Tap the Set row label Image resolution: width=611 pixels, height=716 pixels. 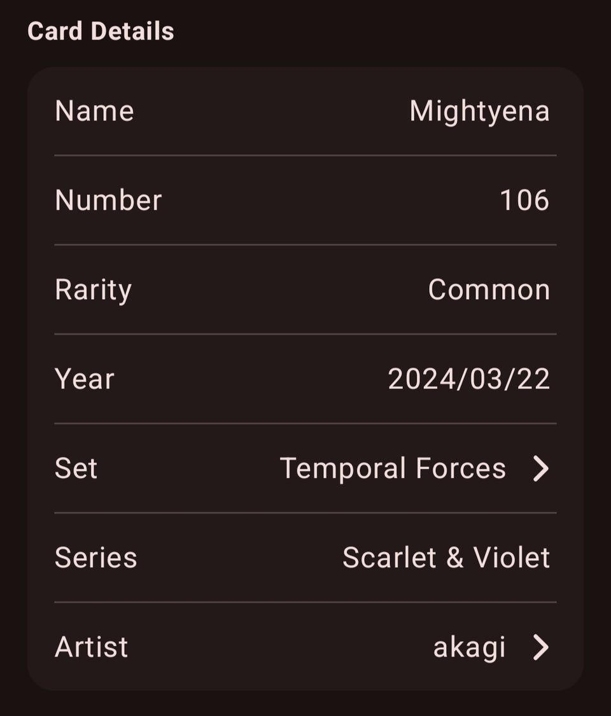point(76,468)
